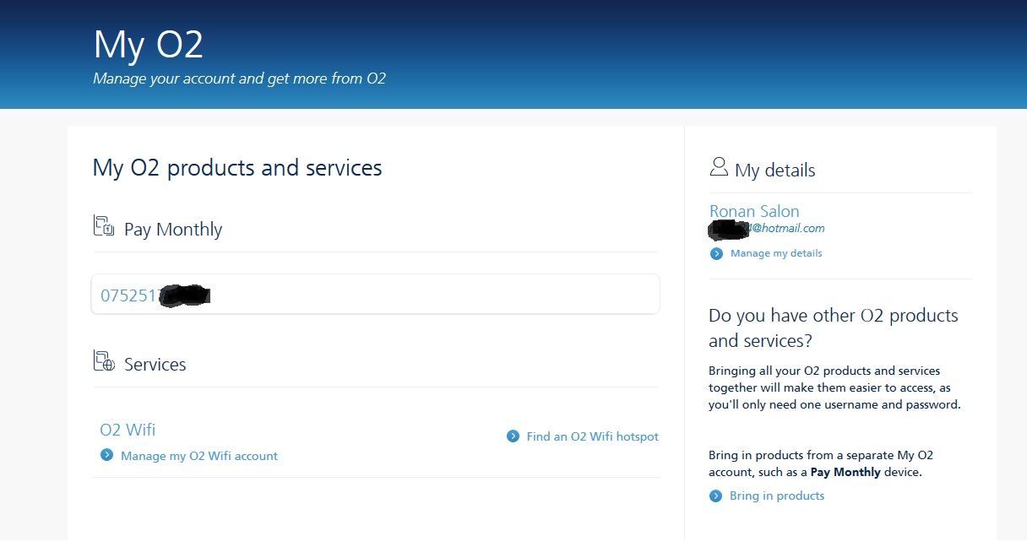Click the arrow icon next to Bring in products
The image size is (1027, 547).
click(715, 496)
